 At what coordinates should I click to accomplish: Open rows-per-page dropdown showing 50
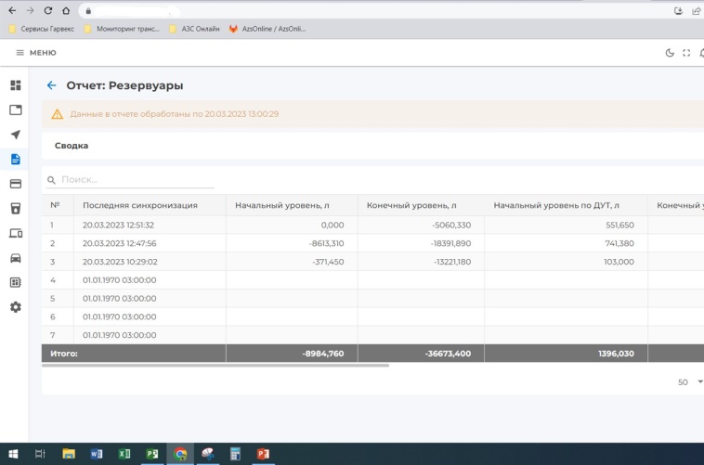pyautogui.click(x=691, y=381)
